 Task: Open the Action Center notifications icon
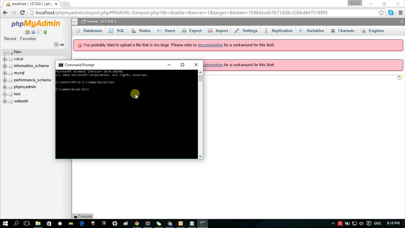click(x=369, y=224)
